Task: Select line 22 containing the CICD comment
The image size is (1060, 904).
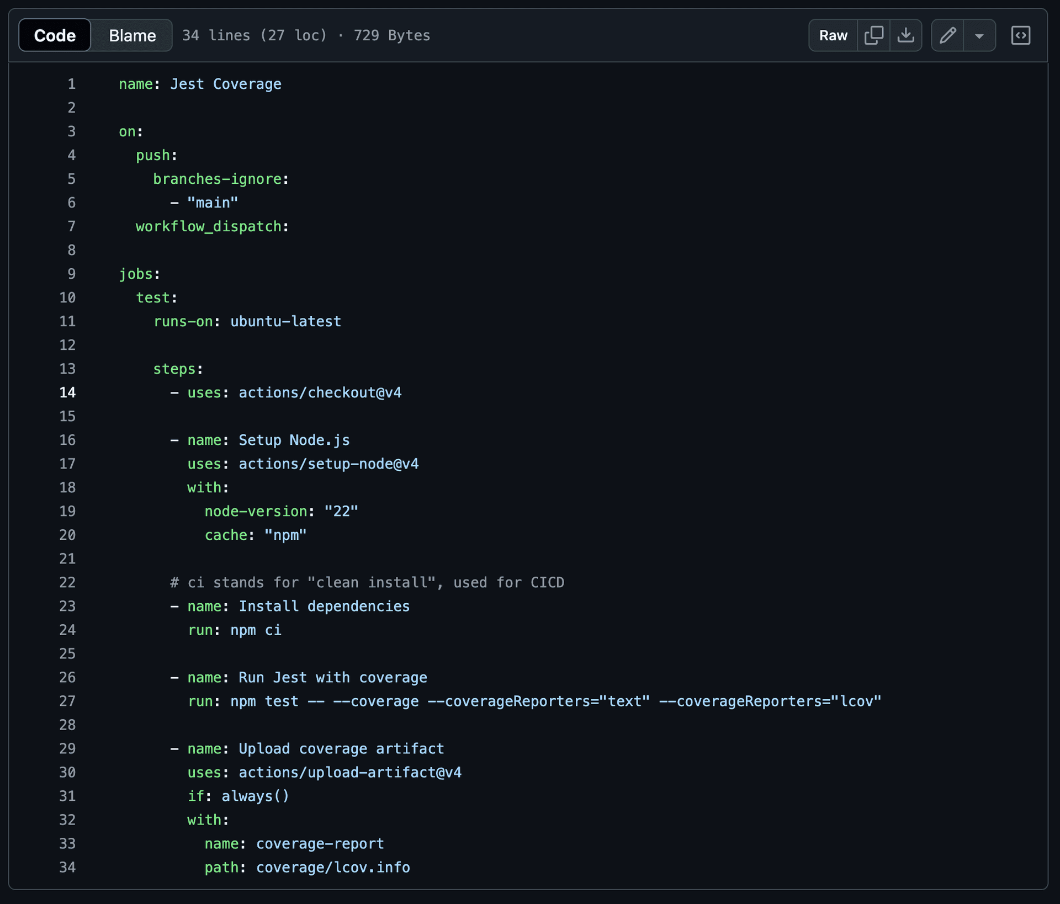Action: [67, 582]
